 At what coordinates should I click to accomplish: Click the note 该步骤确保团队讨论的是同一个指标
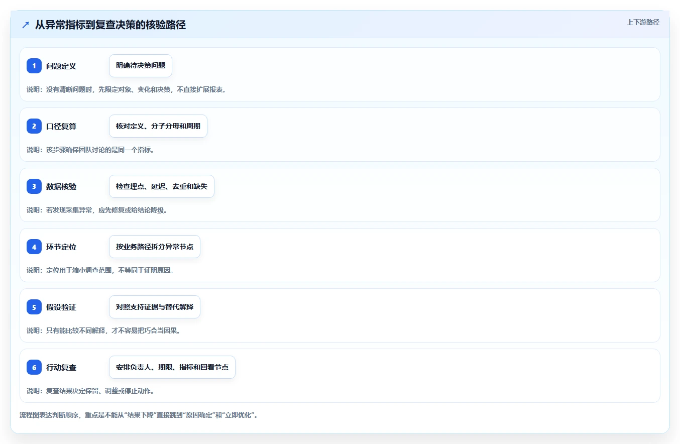(90, 150)
